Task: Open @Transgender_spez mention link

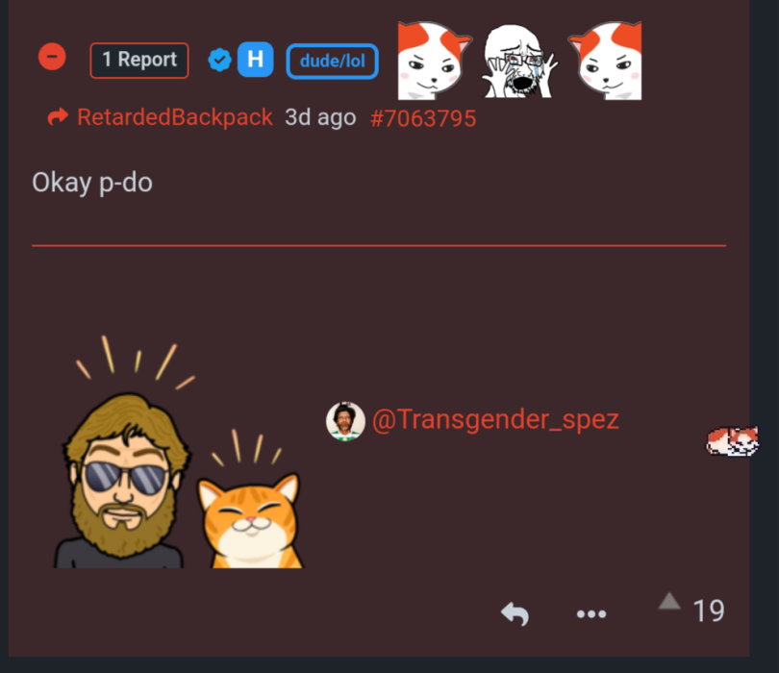Action: pos(495,420)
